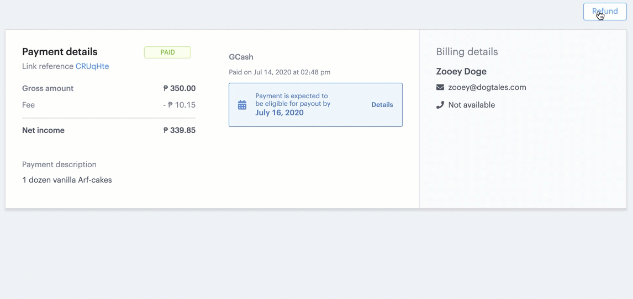Screen dimensions: 633x299
Task: Click the Payment details heading
Action: 60,52
